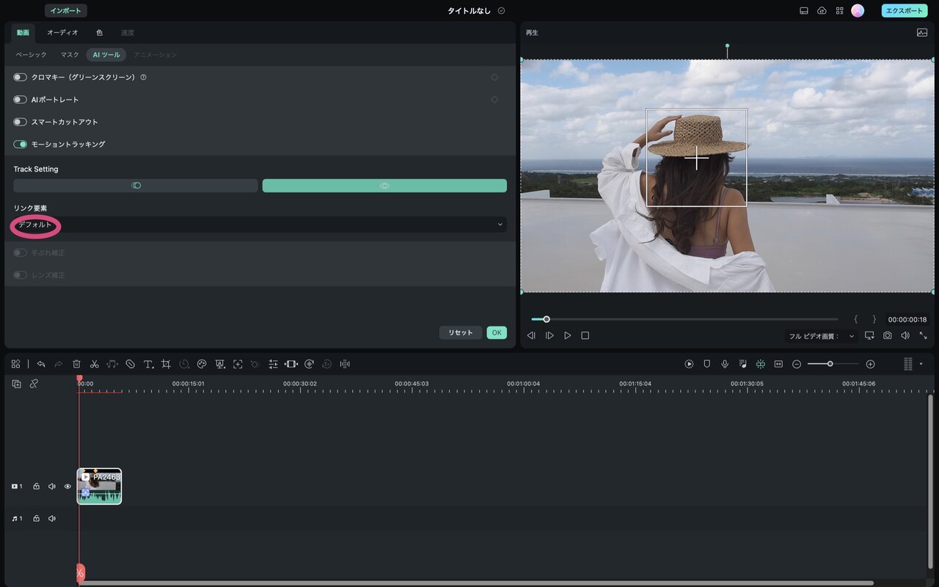Open the scope display icon in preview
This screenshot has height=587, width=939.
pos(922,32)
